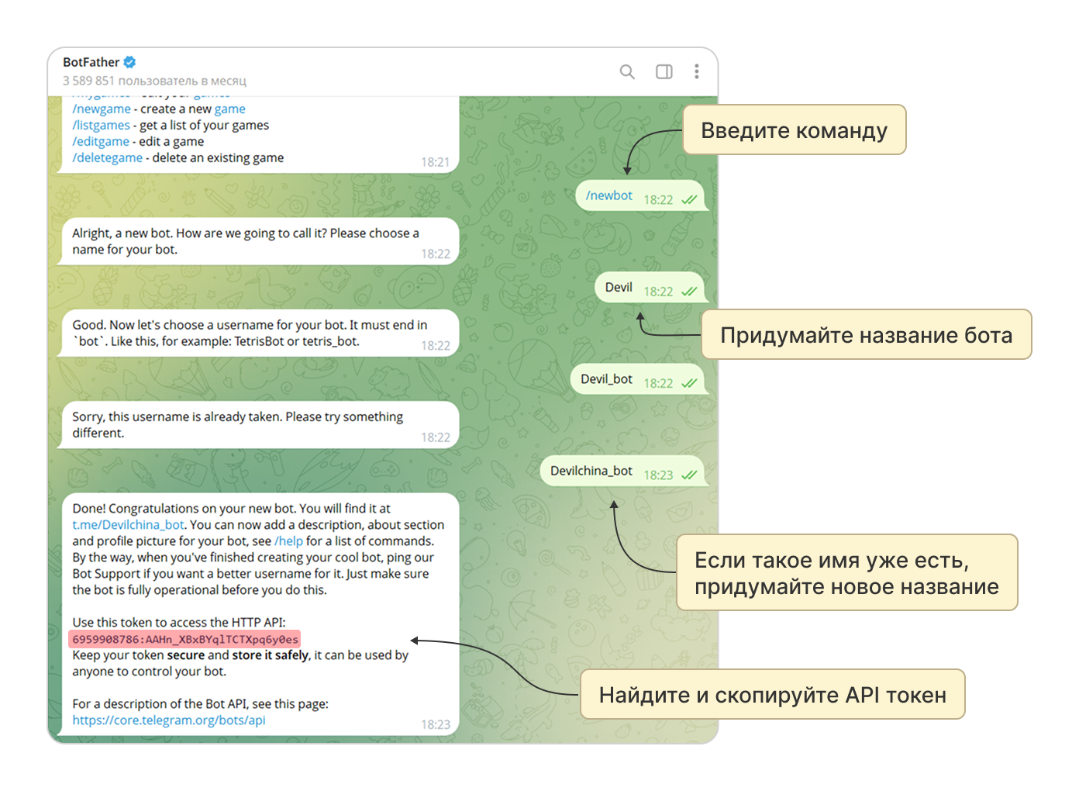This screenshot has height=791, width=1079.
Task: Click read checkmarks on Devil_bot message
Action: point(689,383)
